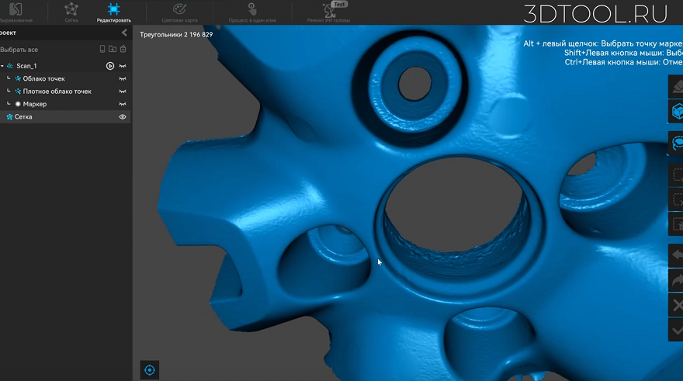
Task: Select the Редактировать edit tab
Action: point(113,12)
